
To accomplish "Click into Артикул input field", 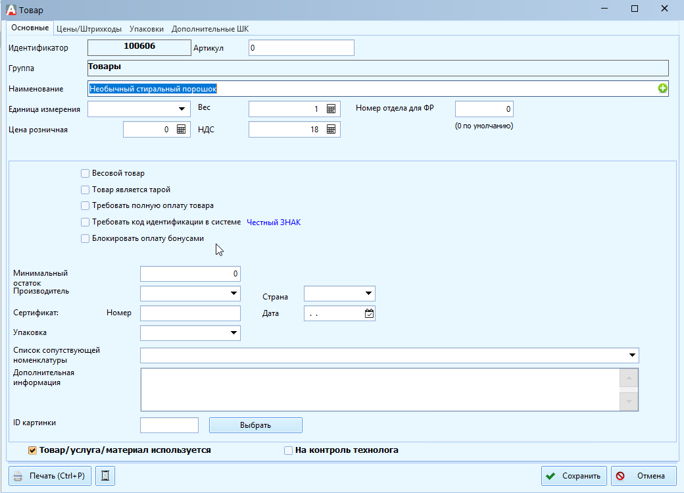I will click(301, 47).
